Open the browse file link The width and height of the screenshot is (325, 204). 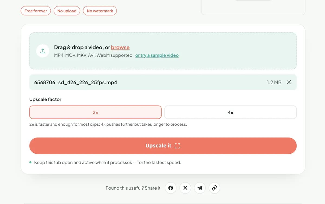click(120, 47)
